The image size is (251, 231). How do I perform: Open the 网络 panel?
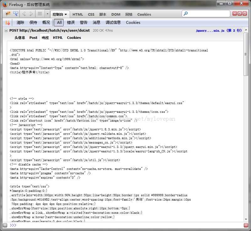129,14
